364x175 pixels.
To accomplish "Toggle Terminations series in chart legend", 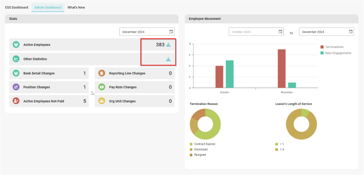I will pos(334,47).
